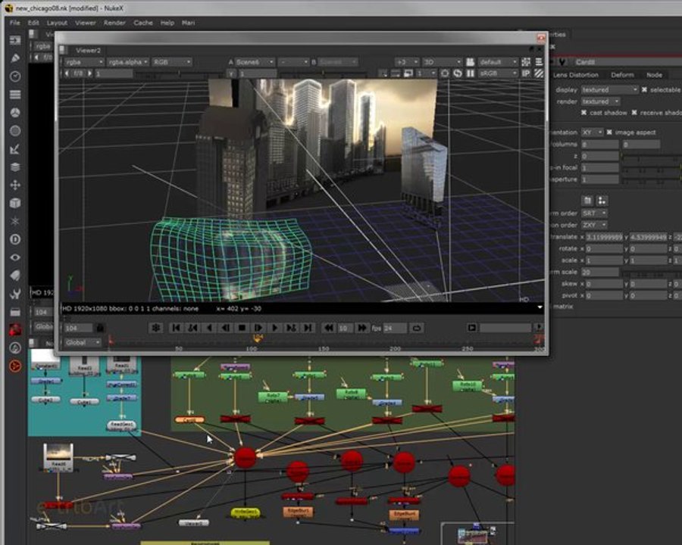
Task: Open the Channel nodes stacked-bars icon
Action: coord(15,95)
